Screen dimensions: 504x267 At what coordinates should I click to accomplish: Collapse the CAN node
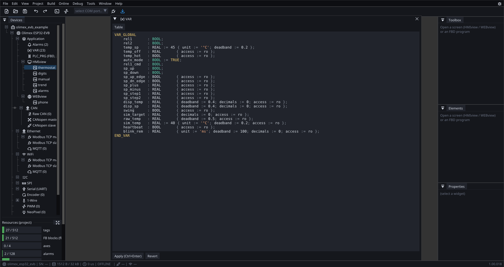(x=21, y=108)
